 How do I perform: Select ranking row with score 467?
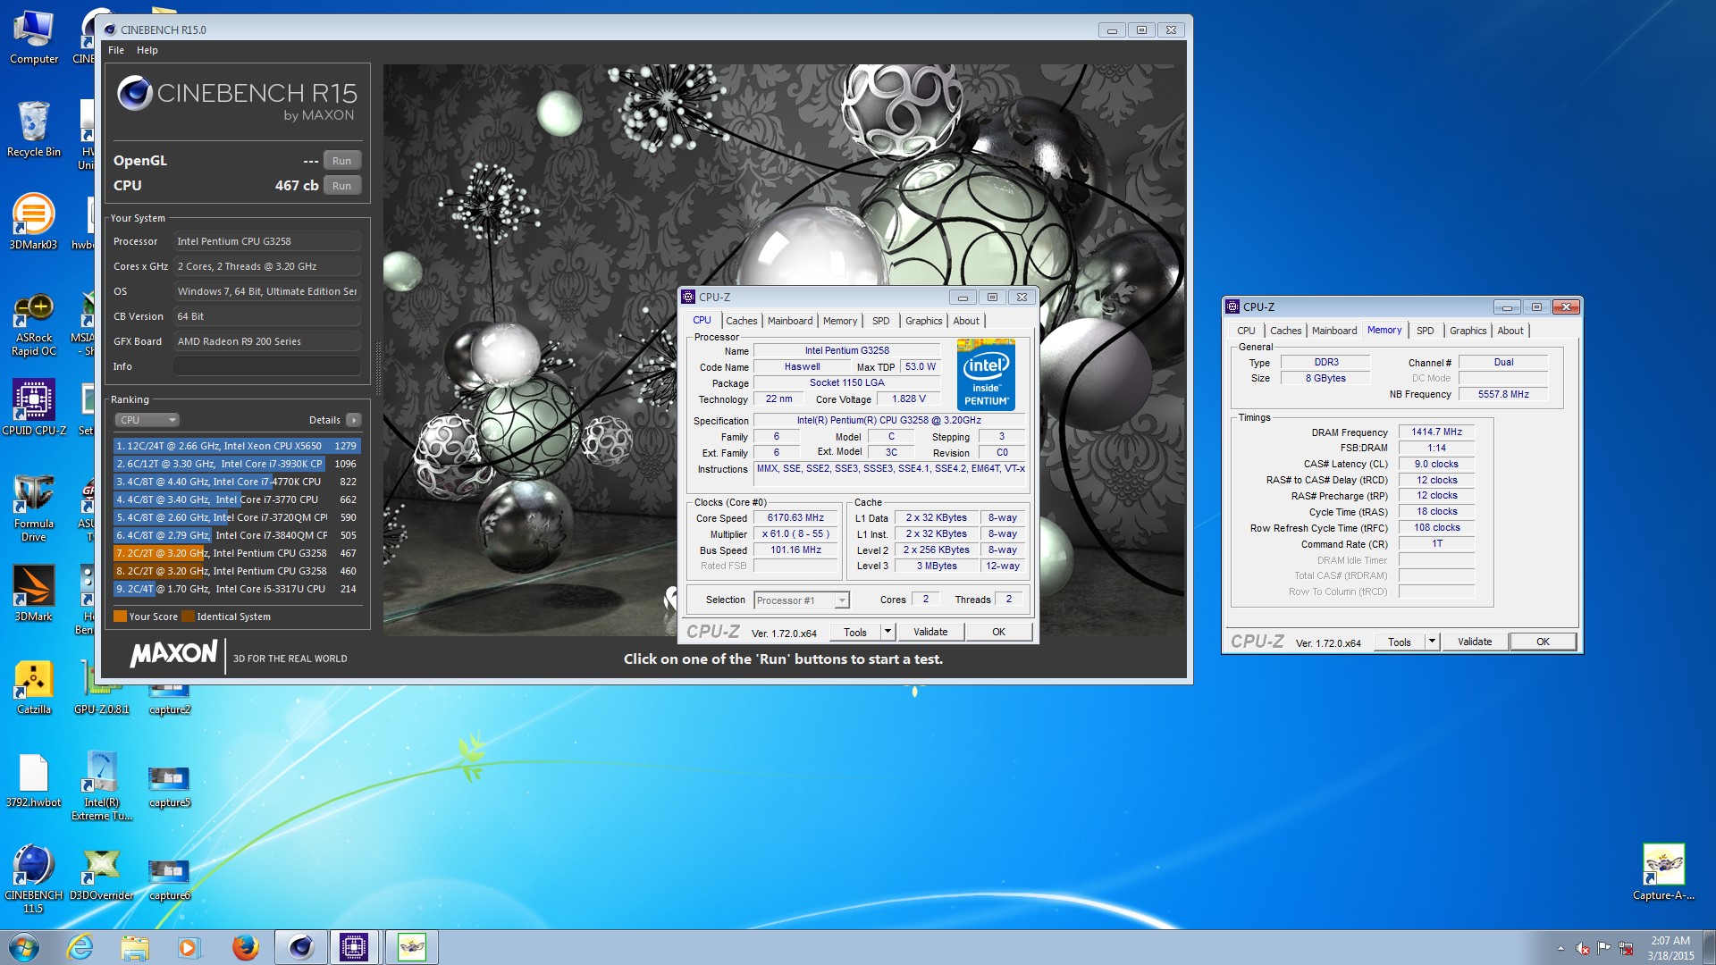[x=237, y=553]
